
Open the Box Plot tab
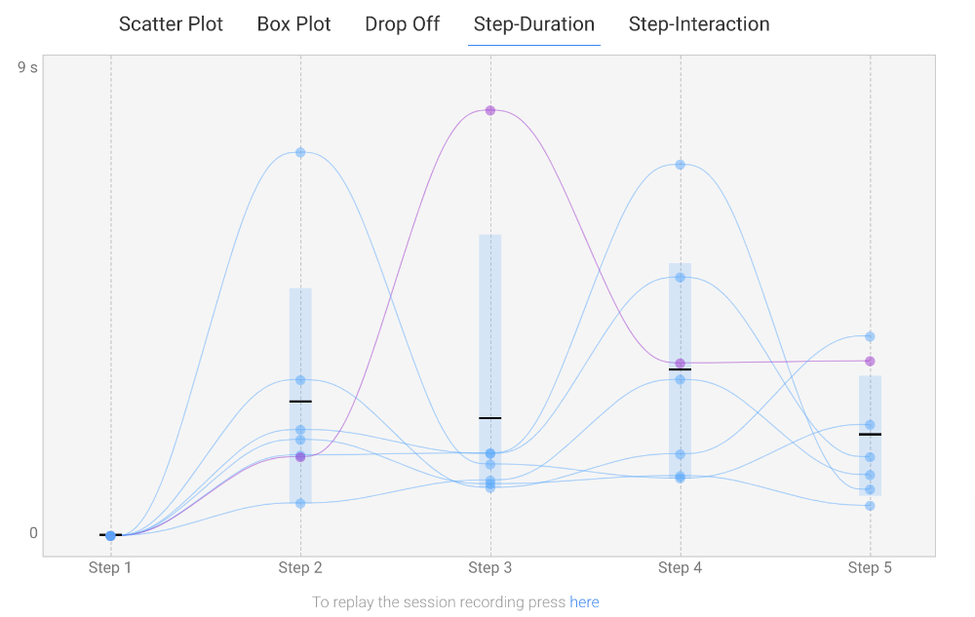click(293, 24)
